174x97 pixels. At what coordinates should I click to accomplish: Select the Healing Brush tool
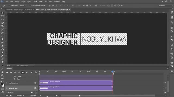[x=2, y=33]
